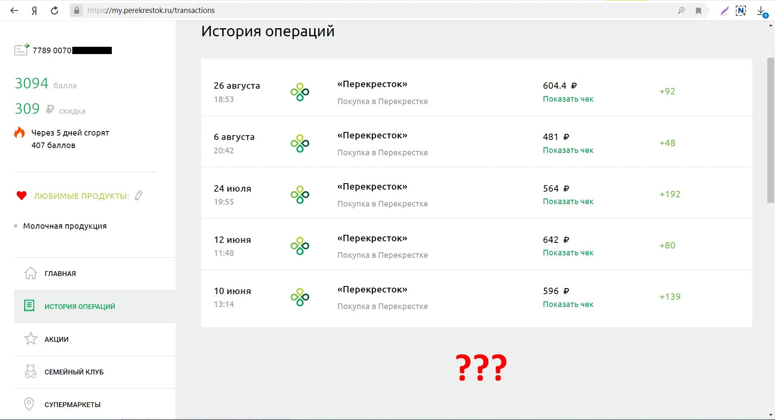775x420 pixels.
Task: Show the receipt for the 642 ₽ purchase
Action: 568,253
